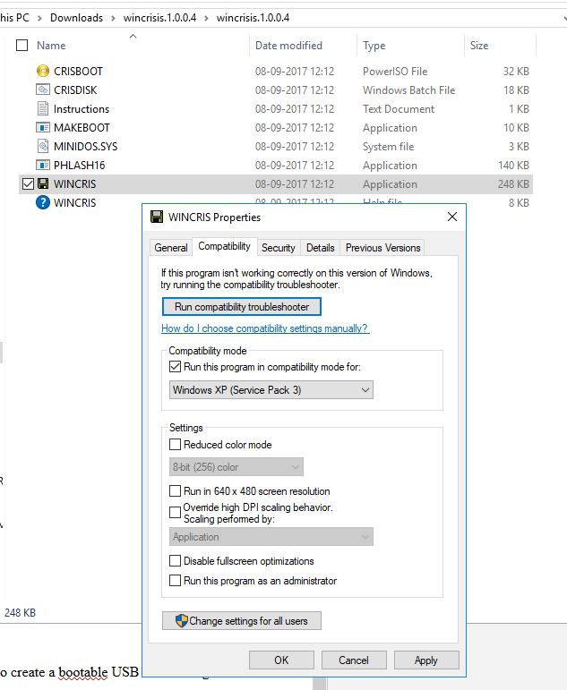The image size is (567, 690).
Task: Click the 248 KB size cell of WINCRIS
Action: [513, 184]
